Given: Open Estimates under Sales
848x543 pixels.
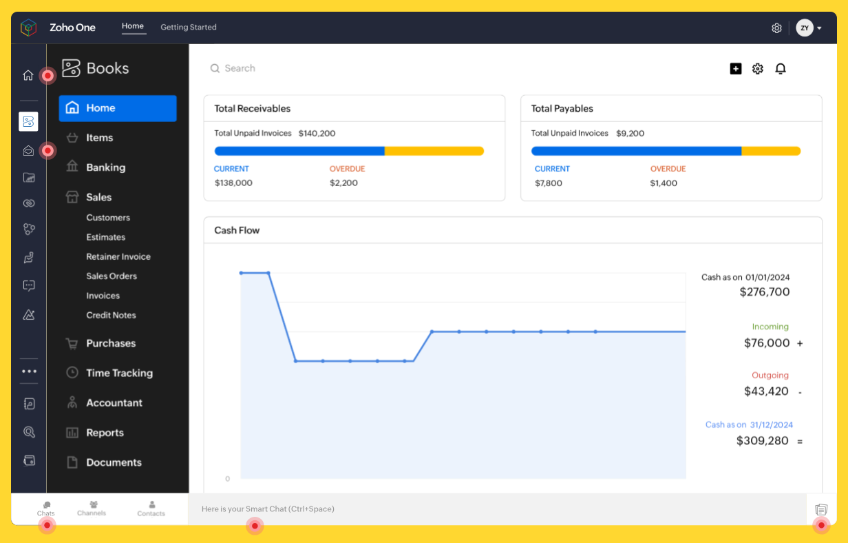Looking at the screenshot, I should (106, 237).
